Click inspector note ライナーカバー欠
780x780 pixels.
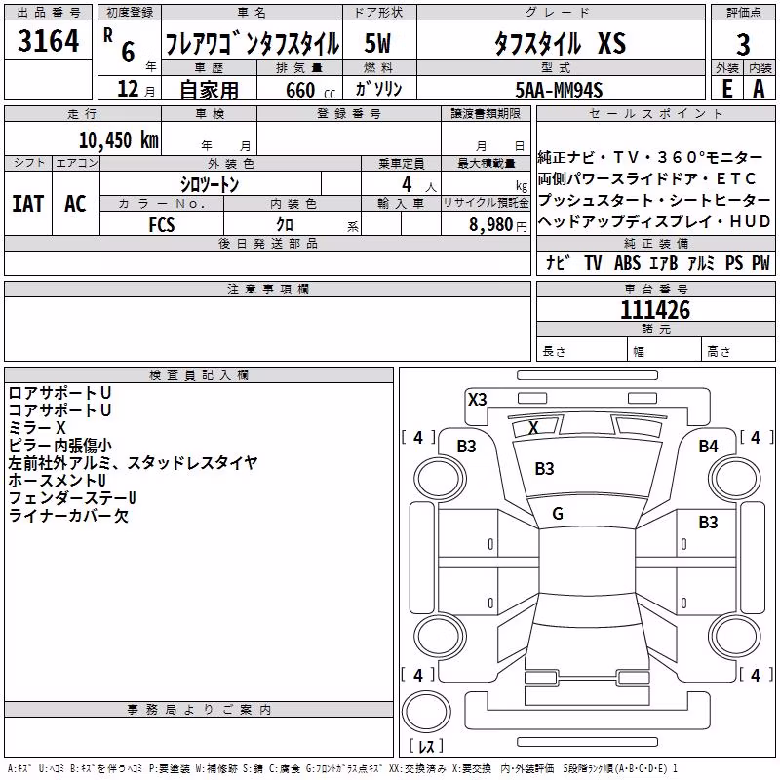[68, 516]
